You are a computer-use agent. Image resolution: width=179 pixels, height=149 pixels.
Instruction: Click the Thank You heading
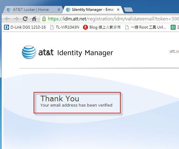point(60,99)
